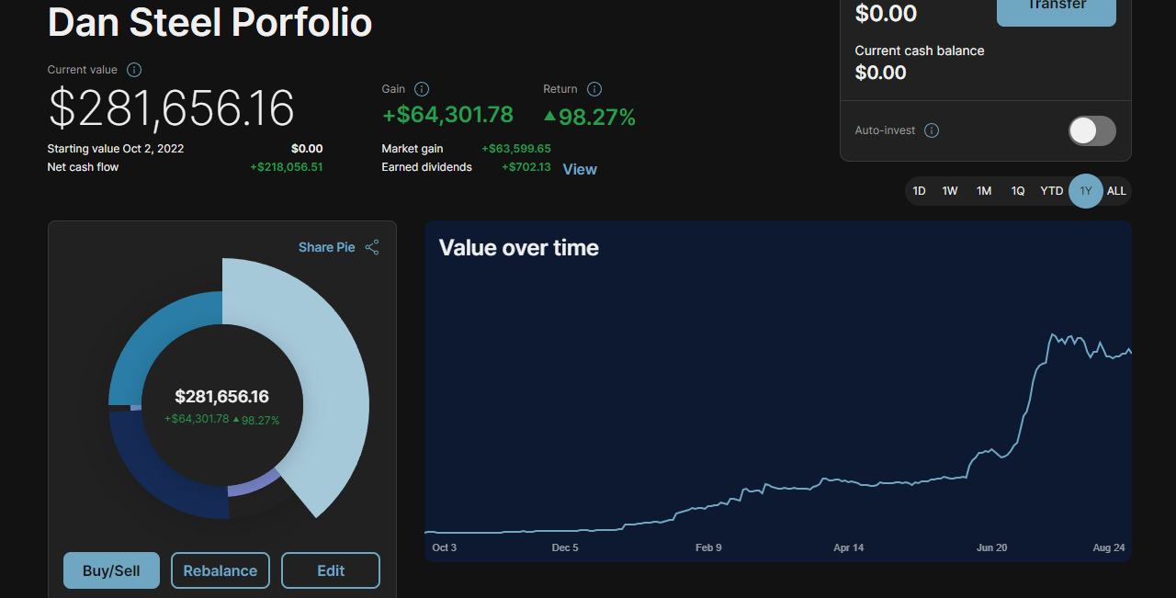Switch chart to 1M range
This screenshot has height=598, width=1176.
point(984,191)
